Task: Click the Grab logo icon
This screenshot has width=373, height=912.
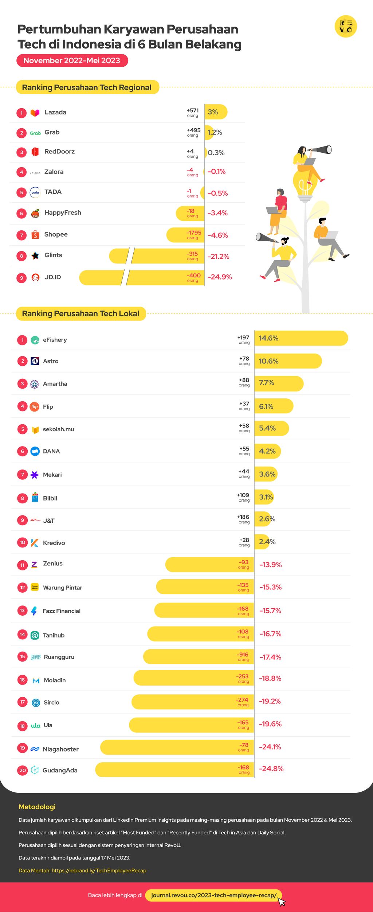Action: [x=35, y=133]
